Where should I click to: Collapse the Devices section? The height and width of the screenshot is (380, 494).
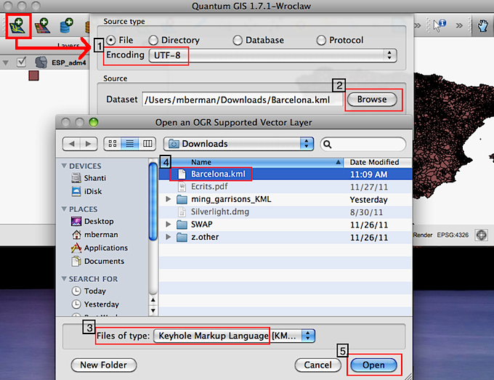64,166
